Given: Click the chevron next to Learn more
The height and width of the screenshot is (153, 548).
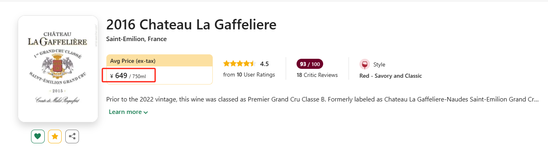Looking at the screenshot, I should click(x=145, y=112).
